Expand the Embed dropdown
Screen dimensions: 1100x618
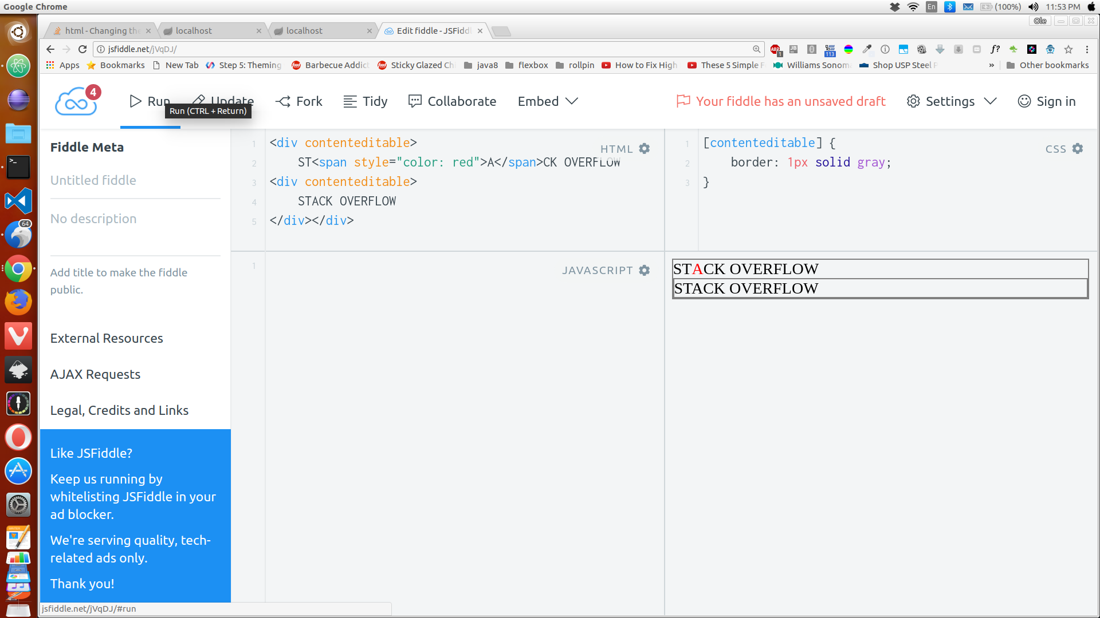tap(548, 101)
